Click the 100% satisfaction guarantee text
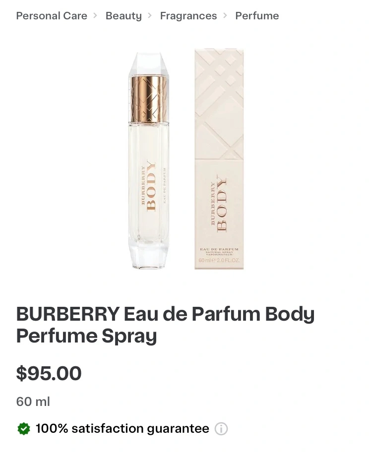Viewport: 372px width, 456px height. click(x=122, y=429)
